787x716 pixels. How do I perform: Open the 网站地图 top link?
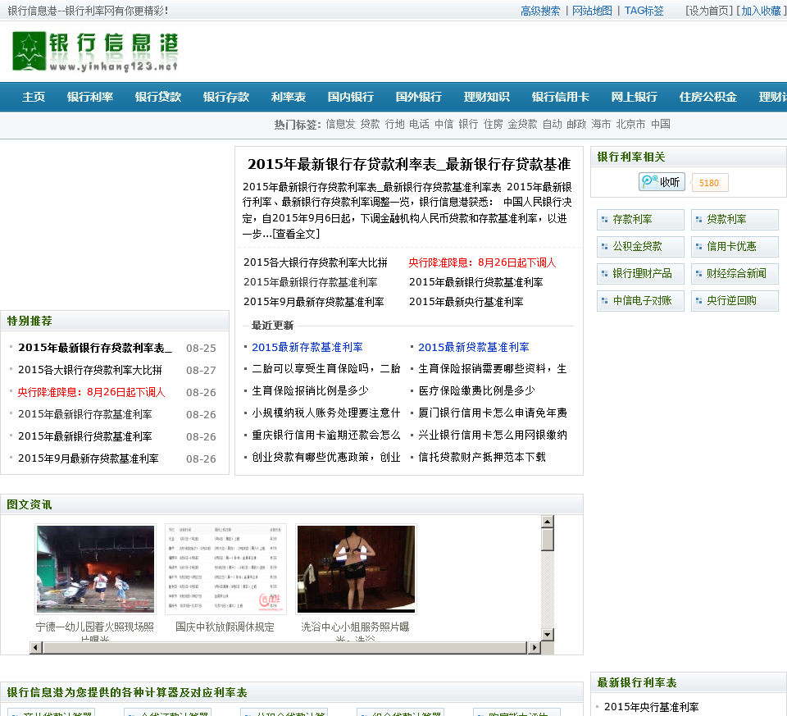tap(592, 11)
